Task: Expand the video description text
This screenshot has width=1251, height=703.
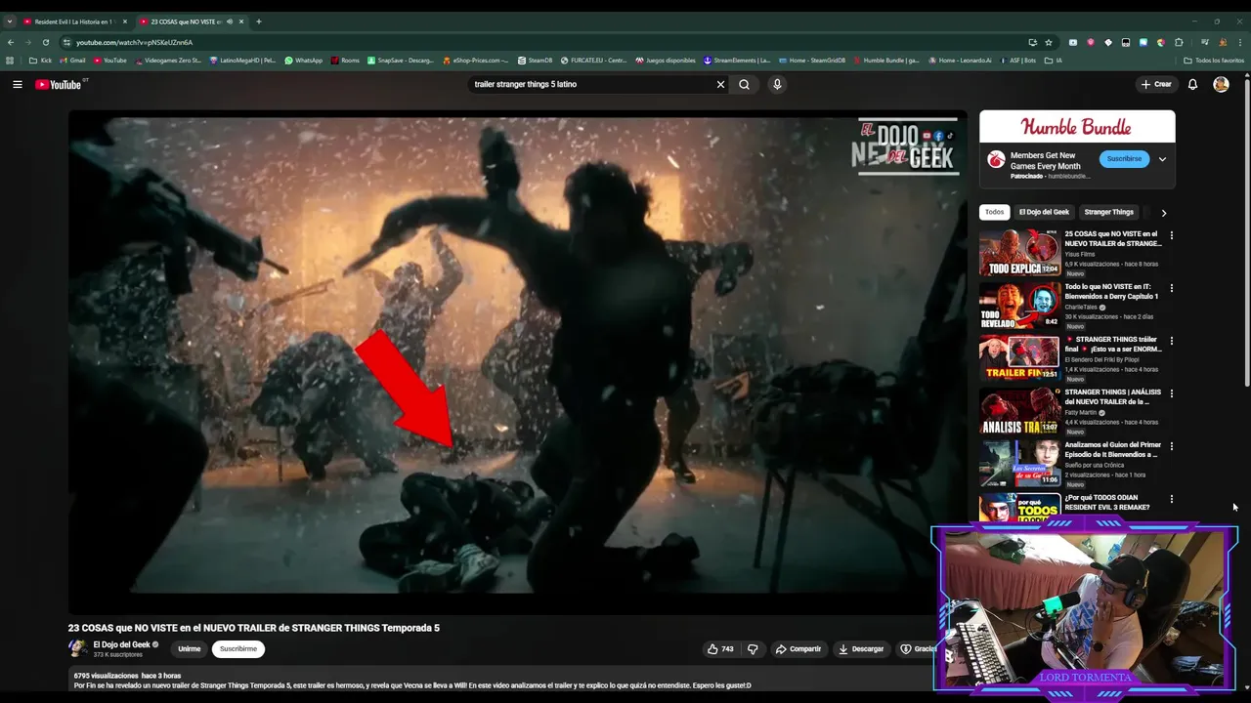Action: point(412,685)
